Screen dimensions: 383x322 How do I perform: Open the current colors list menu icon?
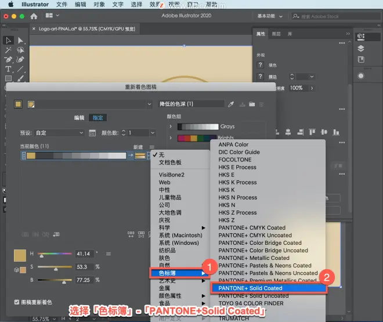click(x=152, y=147)
